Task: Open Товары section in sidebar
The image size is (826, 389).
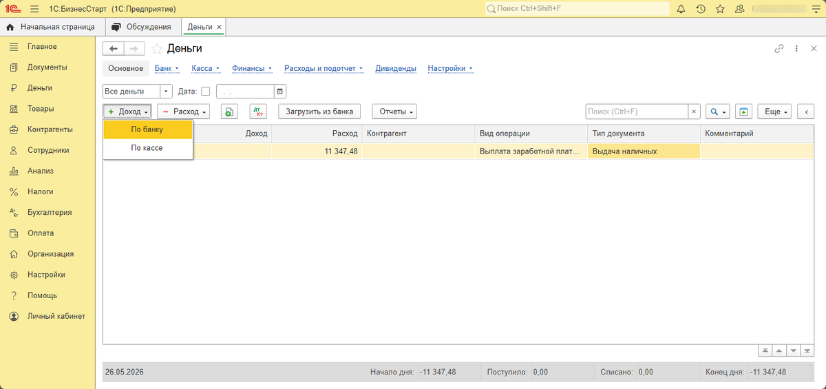Action: (x=47, y=109)
